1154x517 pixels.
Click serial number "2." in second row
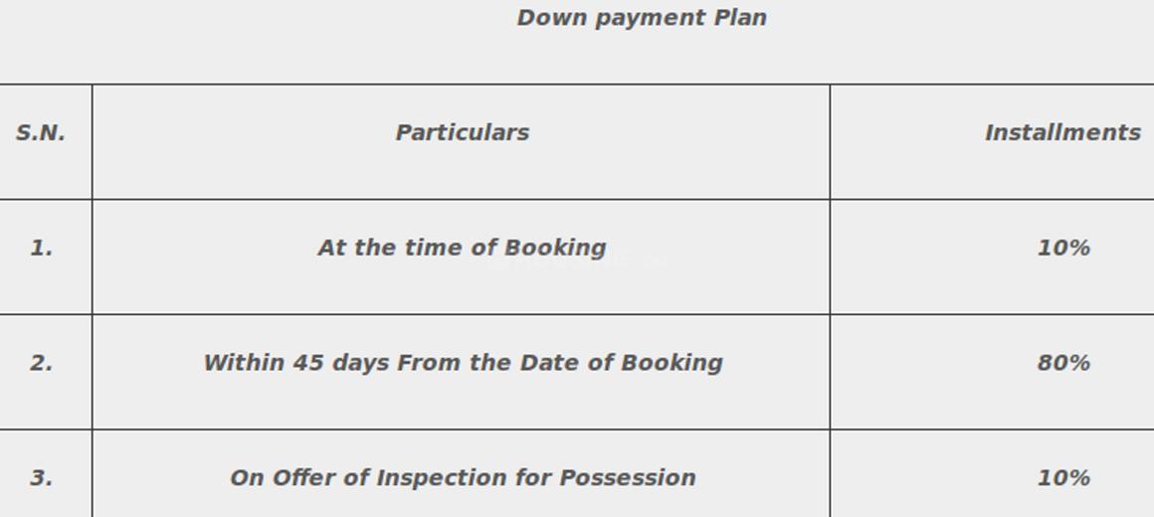point(41,364)
